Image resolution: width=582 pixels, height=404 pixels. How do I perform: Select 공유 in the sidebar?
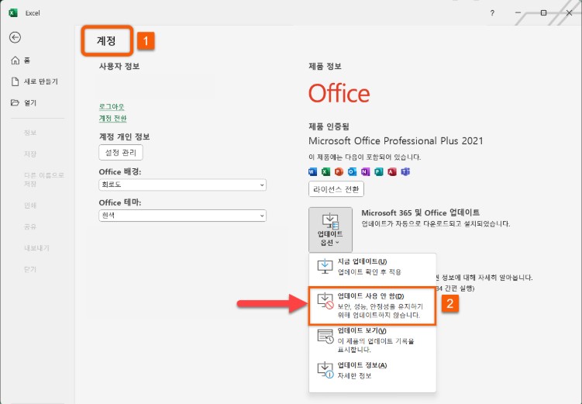[30, 226]
